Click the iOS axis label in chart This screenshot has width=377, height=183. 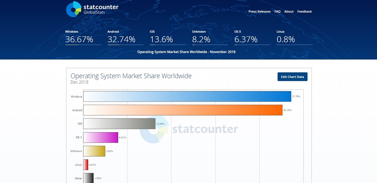point(80,124)
